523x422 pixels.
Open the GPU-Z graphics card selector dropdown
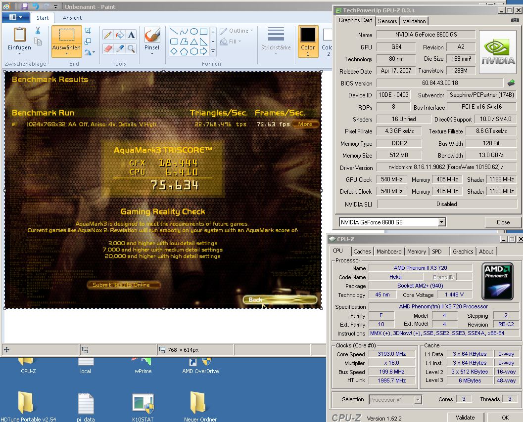point(442,222)
